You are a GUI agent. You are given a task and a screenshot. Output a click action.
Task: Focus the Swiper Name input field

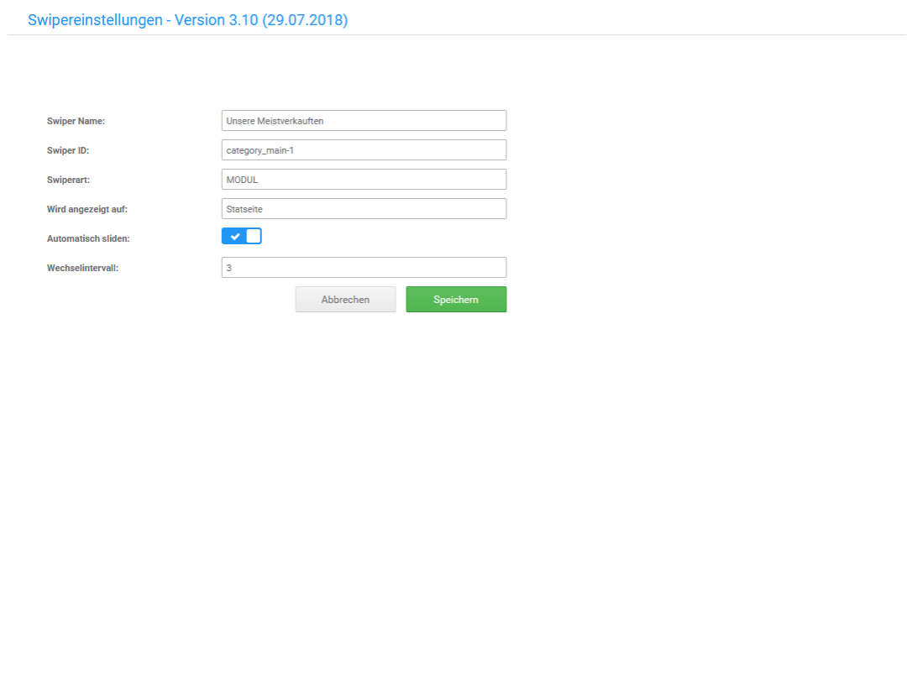[364, 121]
